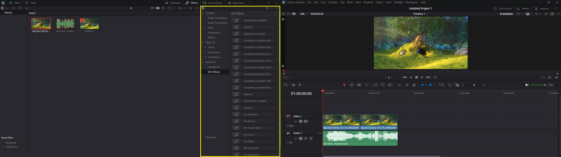
Task: Open the media pool sort icon
Action: 190,8
